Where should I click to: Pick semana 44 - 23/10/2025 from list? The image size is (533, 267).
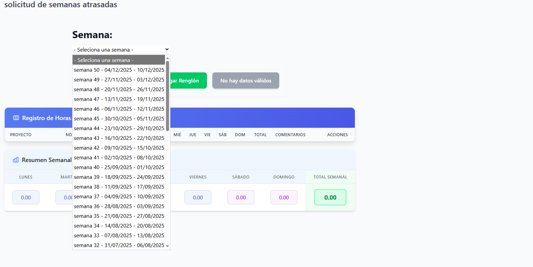tap(119, 128)
